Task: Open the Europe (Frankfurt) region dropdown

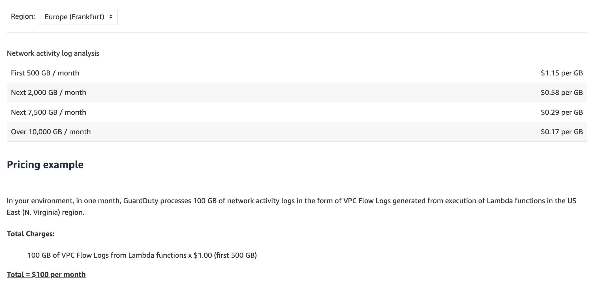Action: [x=75, y=17]
